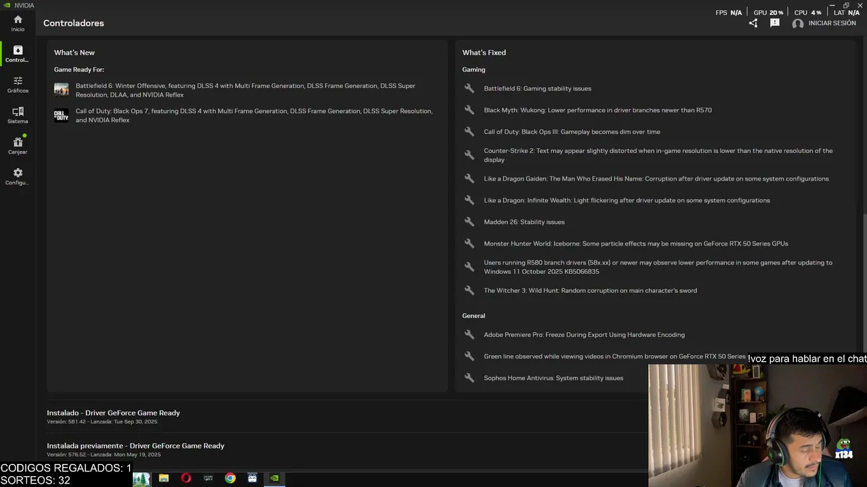Select the Sophos Home Antivirus fix text

point(553,378)
